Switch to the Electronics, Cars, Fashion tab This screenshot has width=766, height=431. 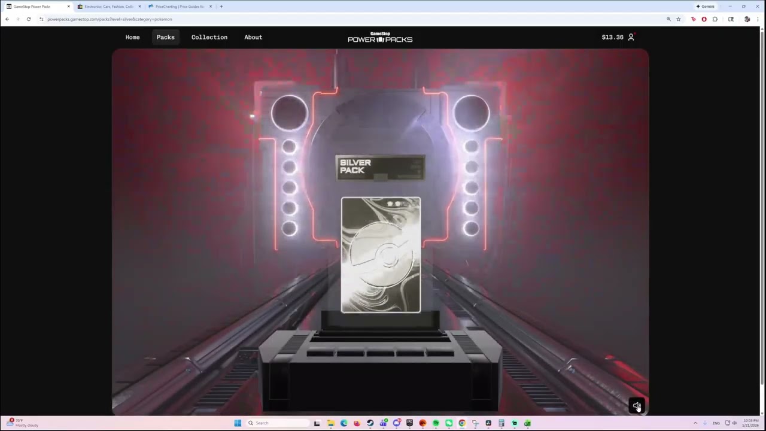point(108,7)
